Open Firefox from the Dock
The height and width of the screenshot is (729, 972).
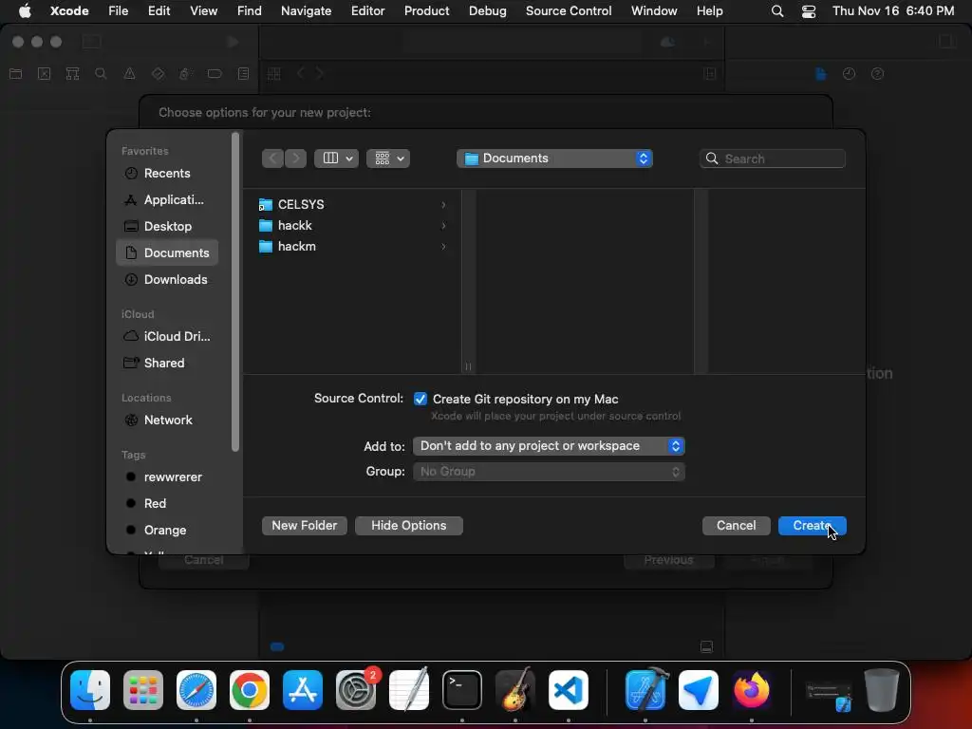tap(752, 689)
